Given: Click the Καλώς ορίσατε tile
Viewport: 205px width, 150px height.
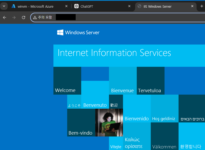Looking at the screenshot, I should click(137, 136).
